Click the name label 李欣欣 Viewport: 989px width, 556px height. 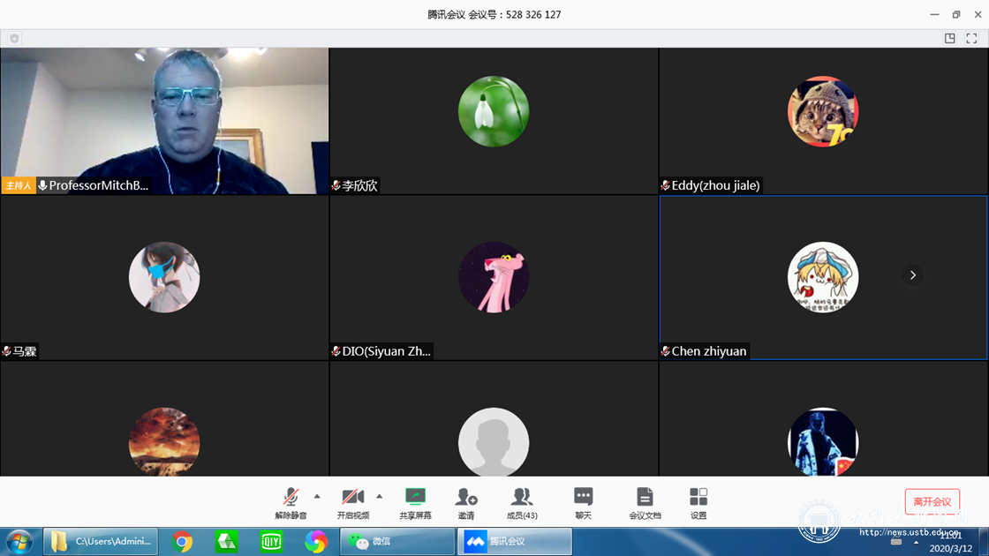click(x=359, y=185)
